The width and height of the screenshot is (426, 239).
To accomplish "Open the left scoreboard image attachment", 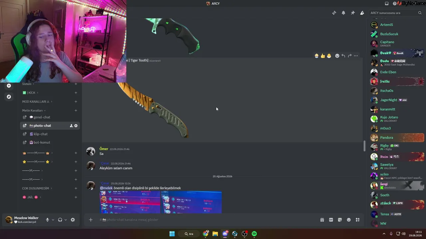I will click(x=130, y=202).
